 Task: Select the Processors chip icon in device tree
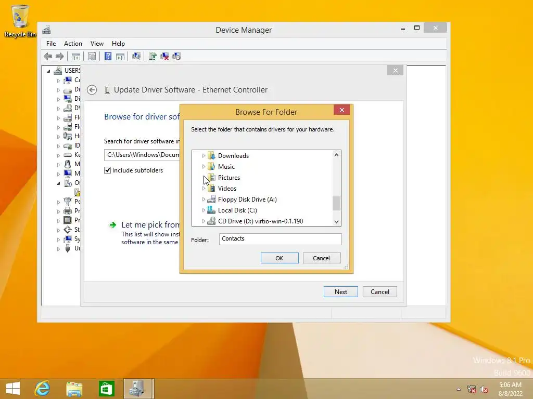pos(68,220)
